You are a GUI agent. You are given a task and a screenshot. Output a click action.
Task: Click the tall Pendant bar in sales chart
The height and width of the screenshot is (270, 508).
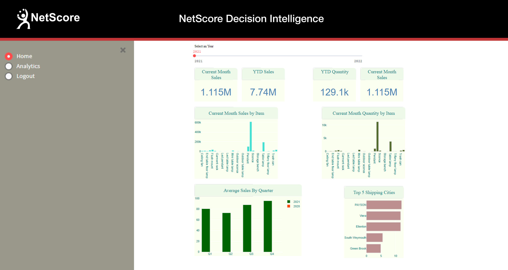tap(251, 136)
